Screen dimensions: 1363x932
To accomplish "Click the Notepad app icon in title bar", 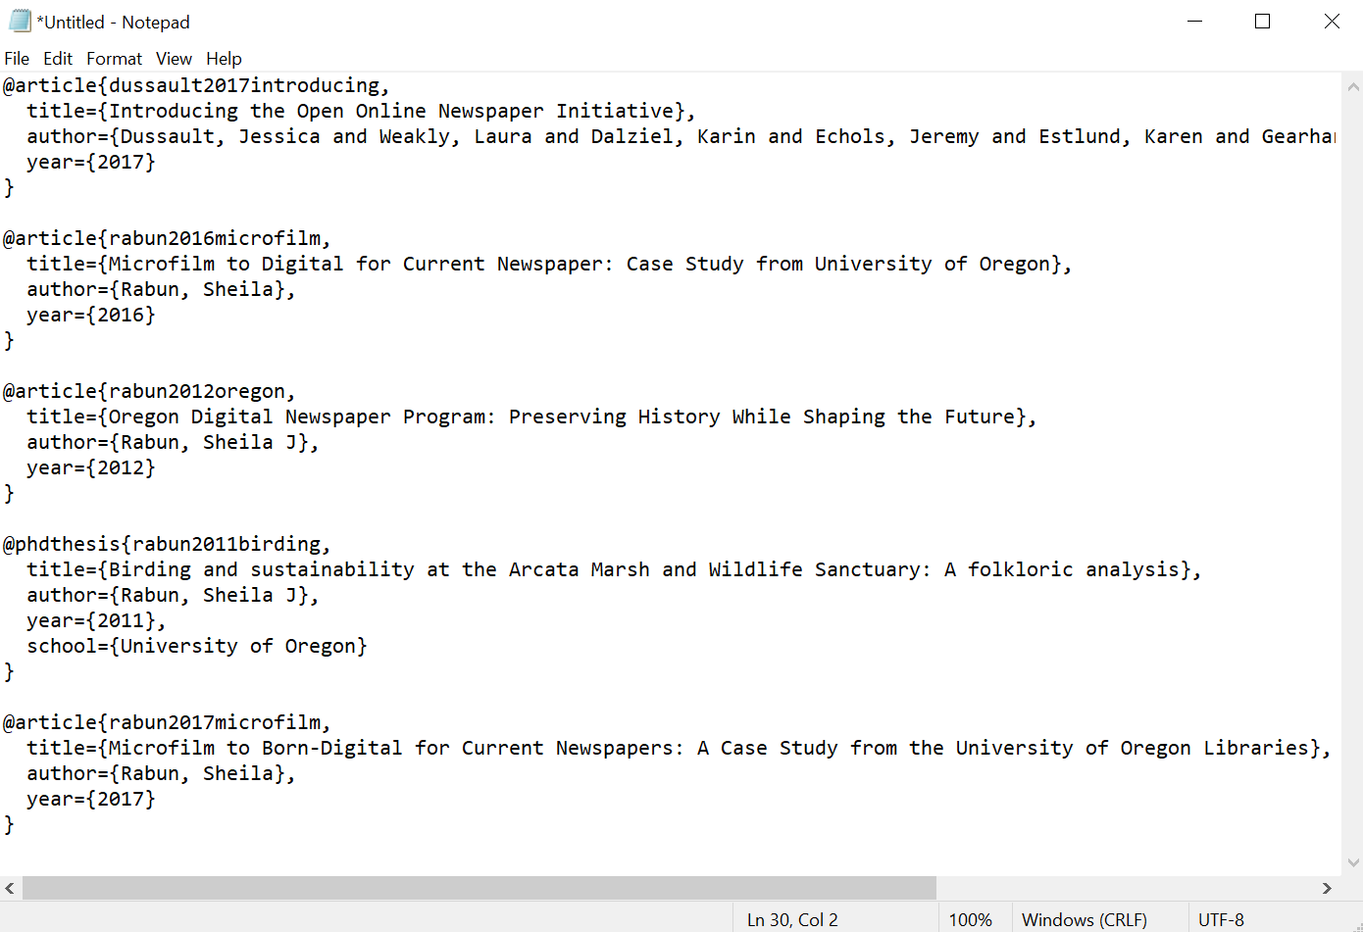I will click(x=20, y=22).
